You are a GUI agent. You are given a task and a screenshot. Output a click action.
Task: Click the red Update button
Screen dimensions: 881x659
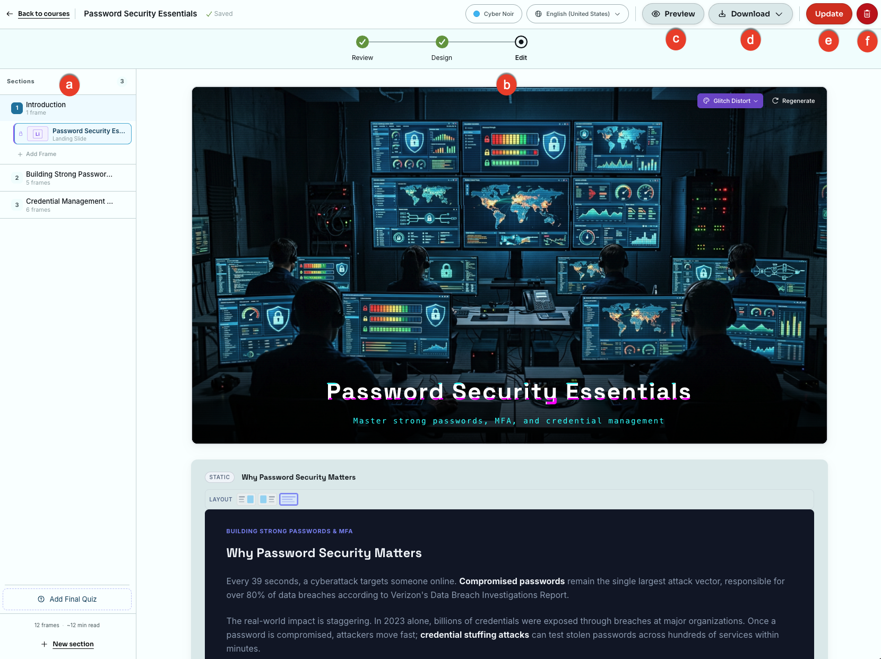(829, 14)
